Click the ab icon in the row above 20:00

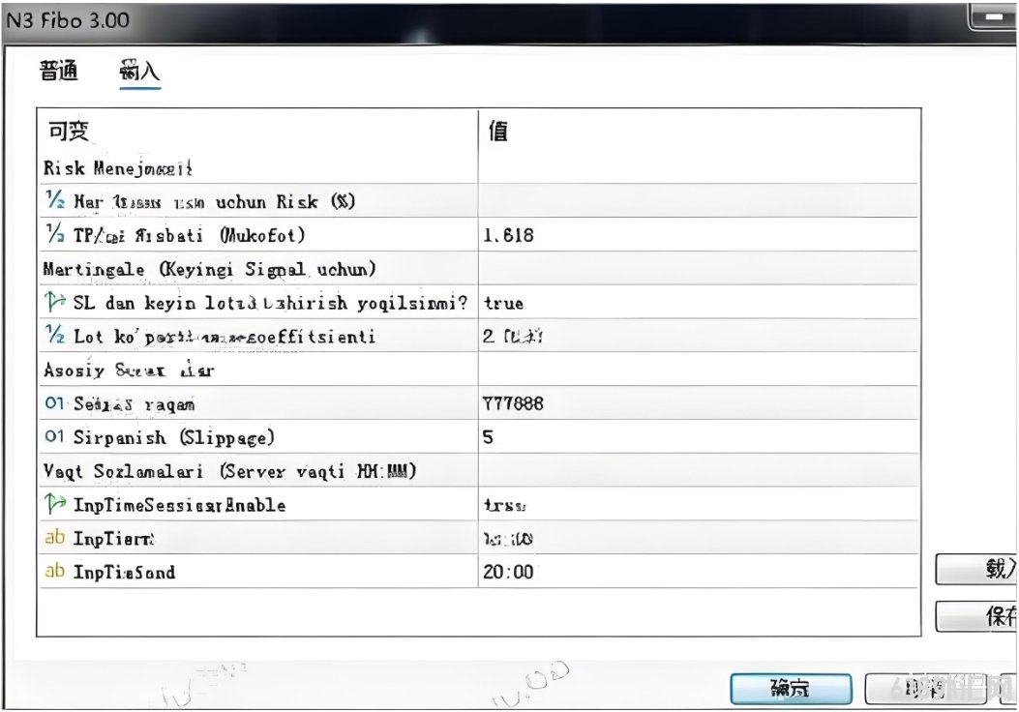pyautogui.click(x=54, y=537)
